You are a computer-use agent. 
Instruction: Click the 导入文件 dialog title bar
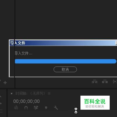coord(62,43)
